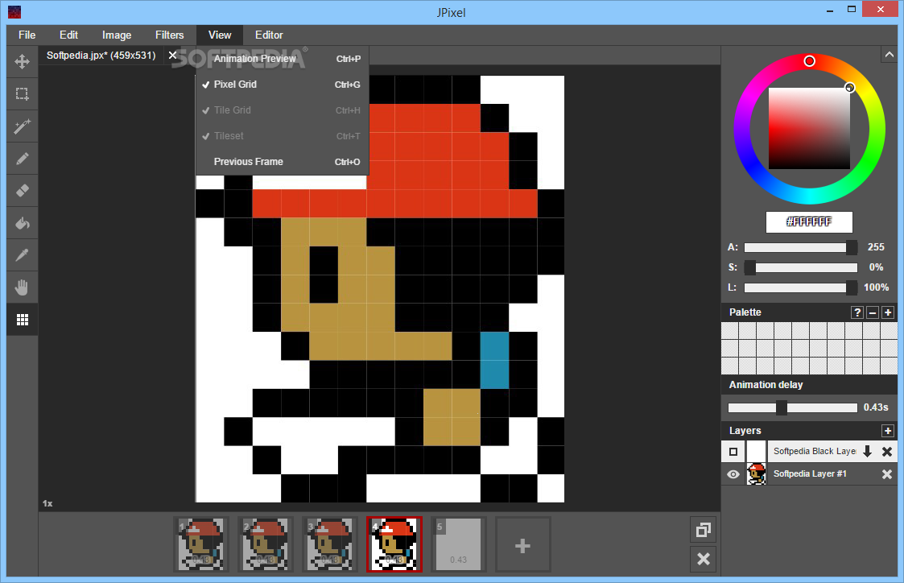The image size is (904, 583).
Task: Click Softpedia Black Layer white preview thumbnail
Action: 757,452
